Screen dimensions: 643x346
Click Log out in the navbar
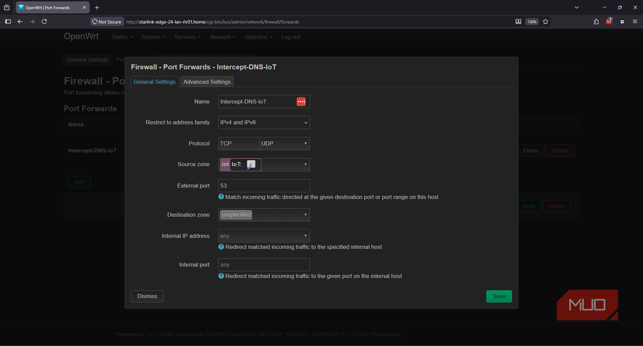coord(290,37)
